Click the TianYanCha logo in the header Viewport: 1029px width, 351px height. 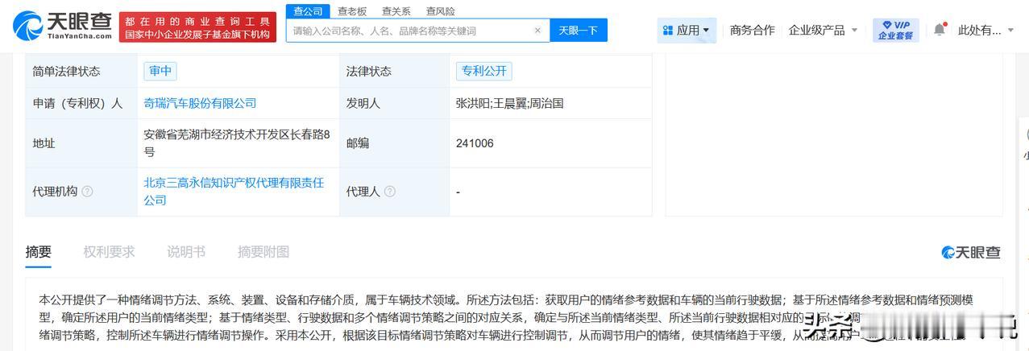coord(63,27)
